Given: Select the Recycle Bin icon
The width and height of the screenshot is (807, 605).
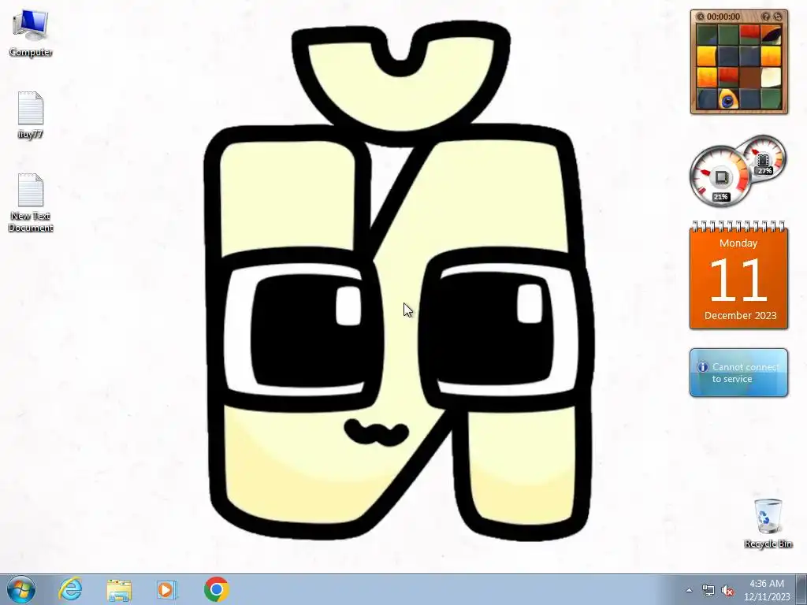Looking at the screenshot, I should [768, 523].
